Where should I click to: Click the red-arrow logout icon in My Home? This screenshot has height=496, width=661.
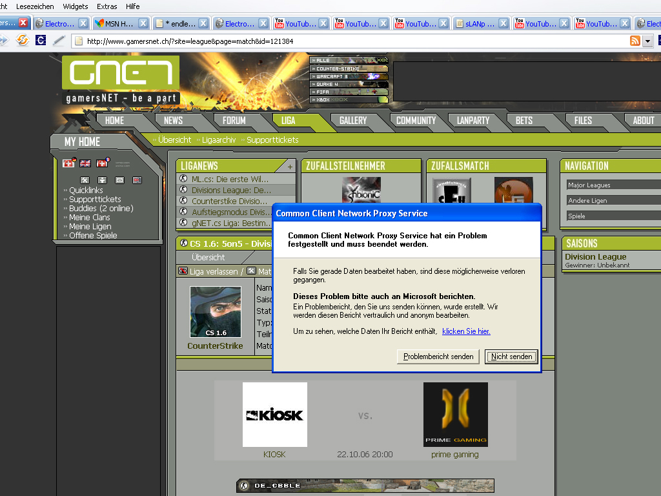(x=137, y=180)
